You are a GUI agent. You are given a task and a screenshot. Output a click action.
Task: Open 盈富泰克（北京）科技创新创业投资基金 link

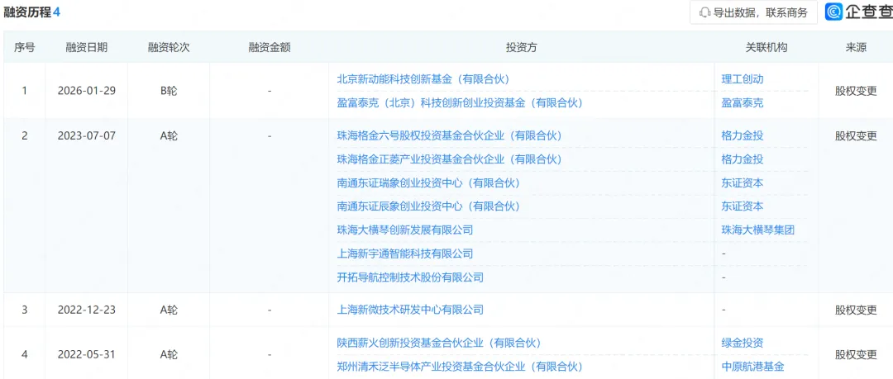click(461, 103)
